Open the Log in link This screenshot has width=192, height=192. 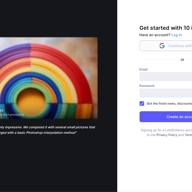tap(176, 35)
